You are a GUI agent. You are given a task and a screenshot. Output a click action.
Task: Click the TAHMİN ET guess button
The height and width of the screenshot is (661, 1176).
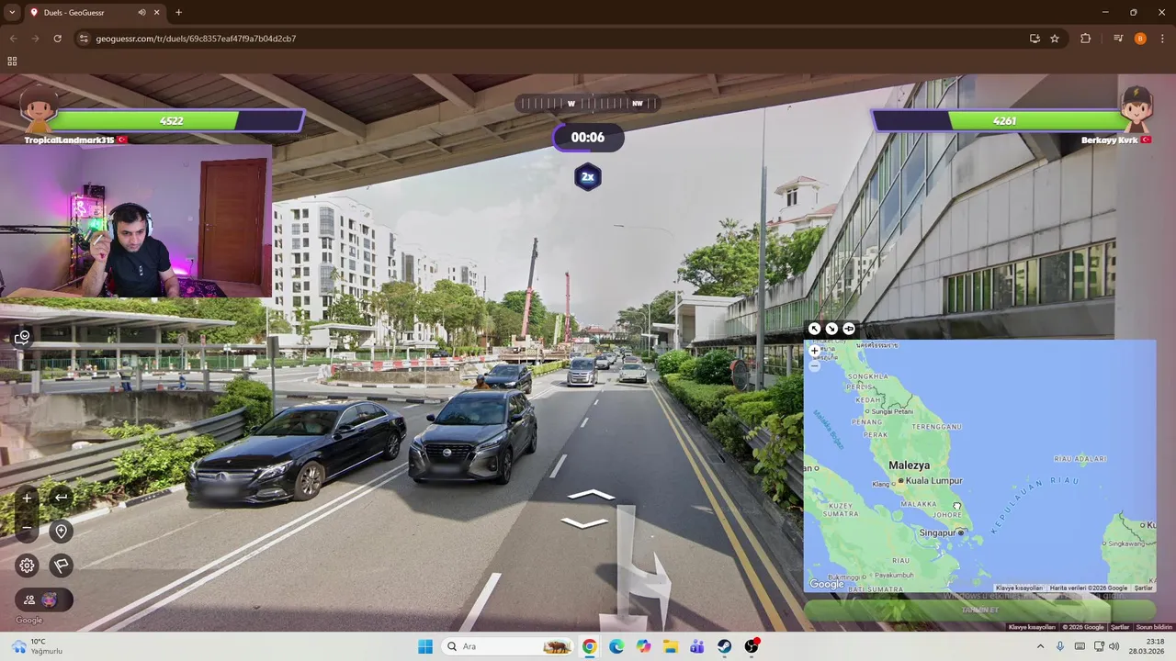[979, 610]
